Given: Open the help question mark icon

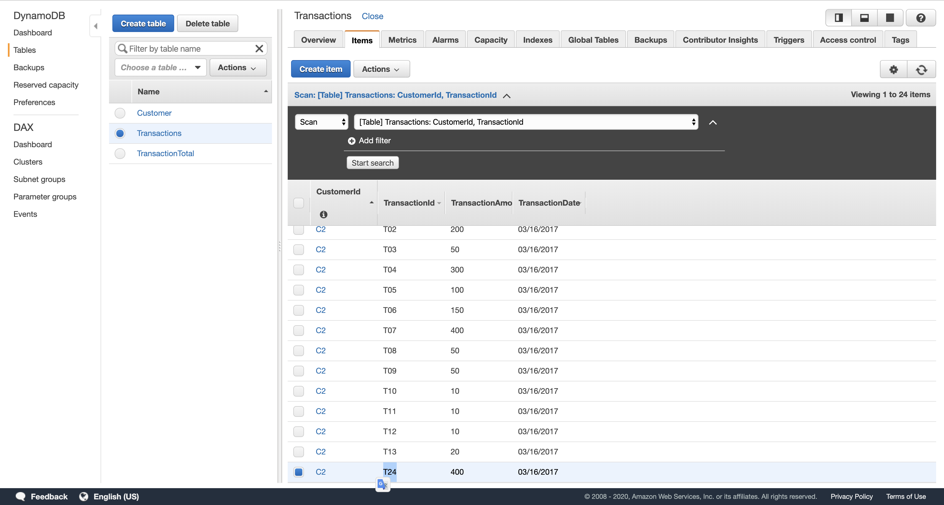Looking at the screenshot, I should 920,18.
